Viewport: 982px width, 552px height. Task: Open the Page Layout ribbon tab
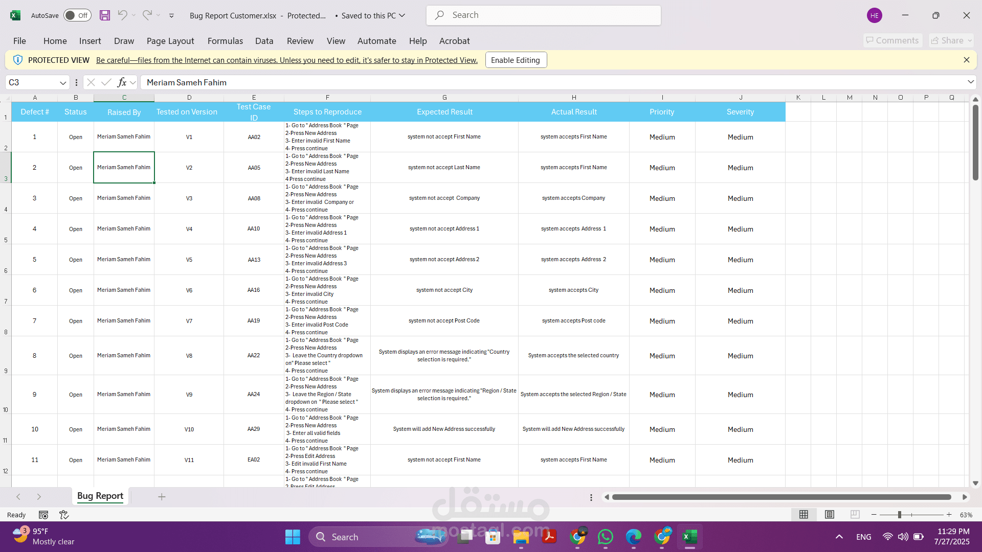pos(170,41)
